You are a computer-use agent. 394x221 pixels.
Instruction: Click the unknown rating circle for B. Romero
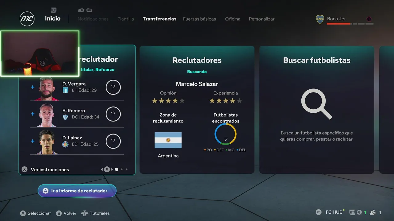point(113,114)
